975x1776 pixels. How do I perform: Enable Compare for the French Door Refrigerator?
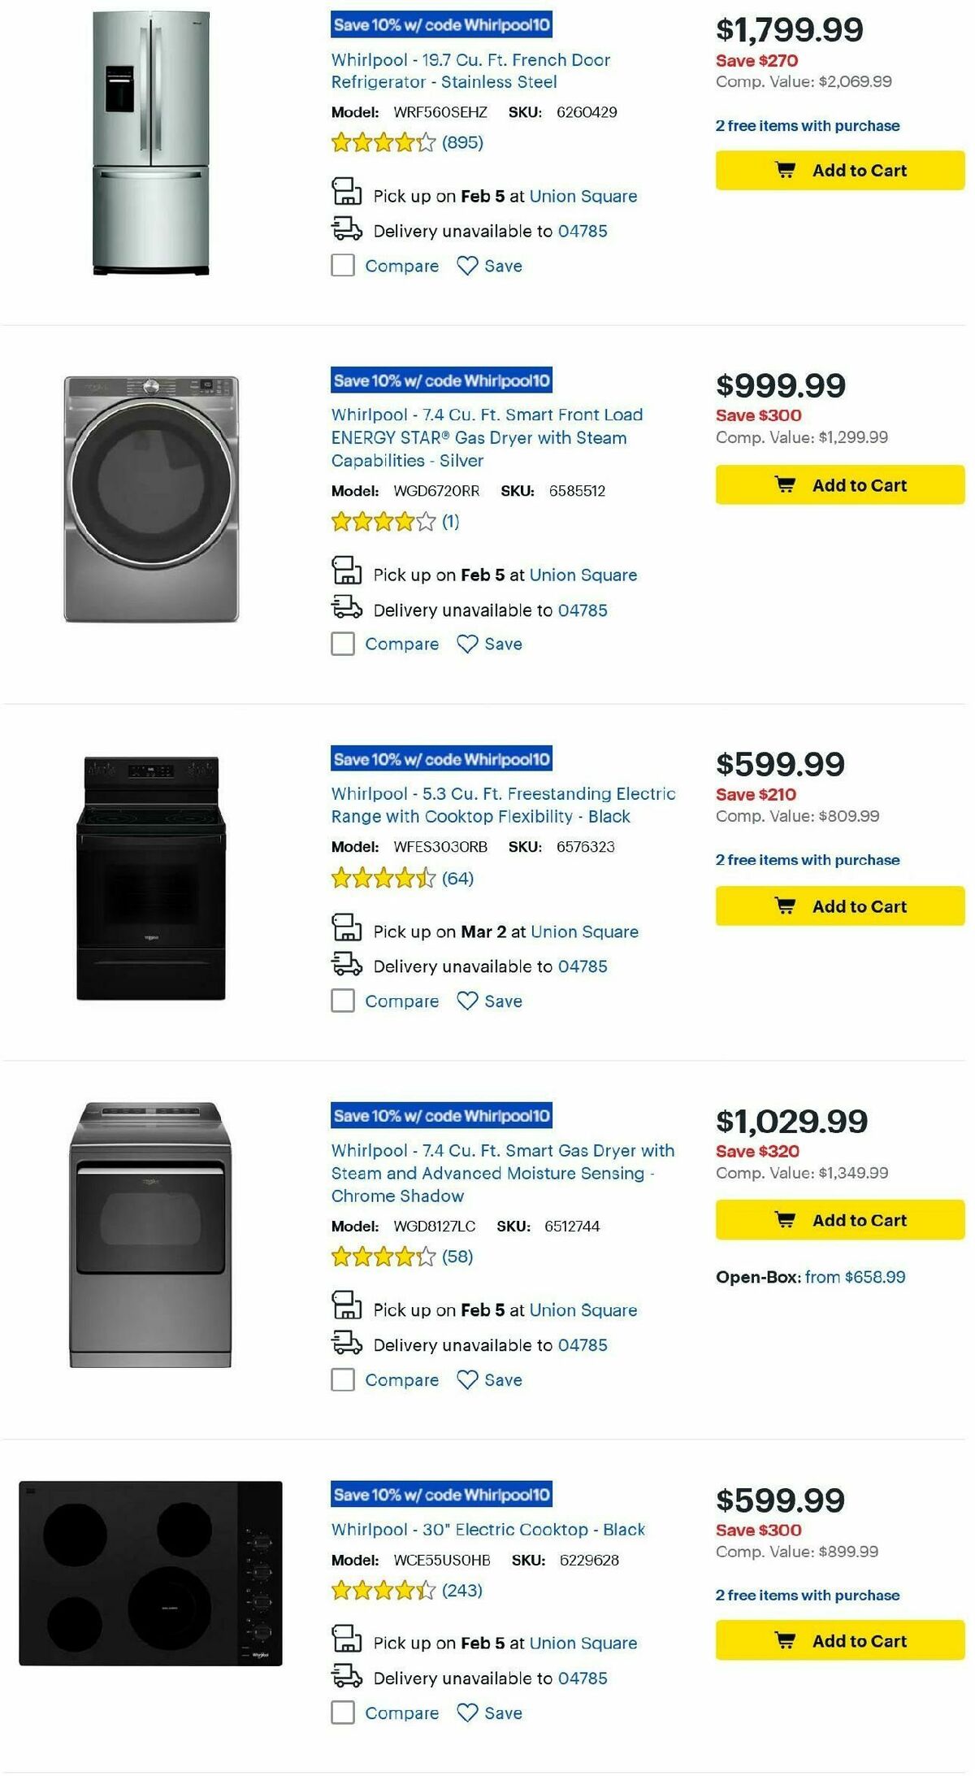pyautogui.click(x=340, y=265)
